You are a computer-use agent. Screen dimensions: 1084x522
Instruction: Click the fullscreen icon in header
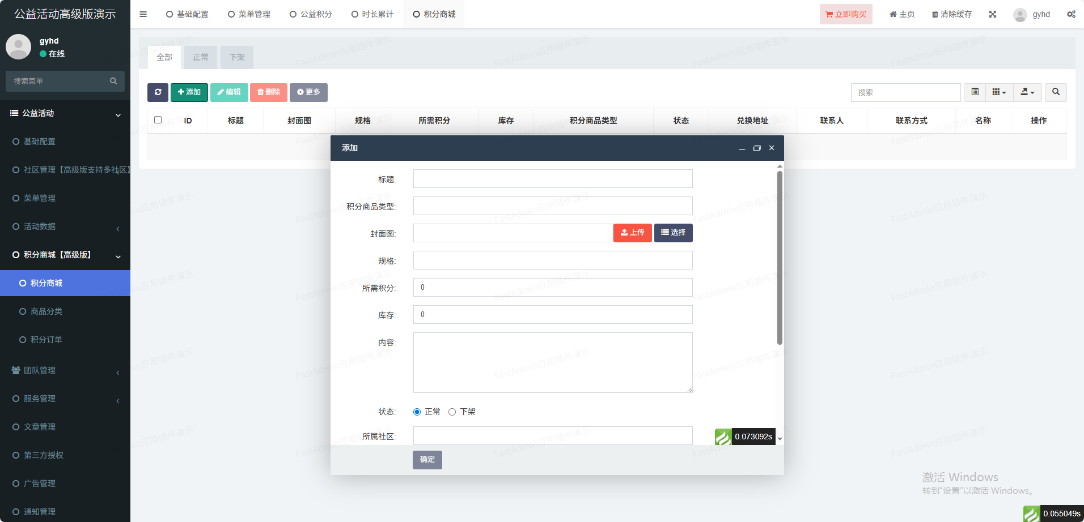(992, 14)
